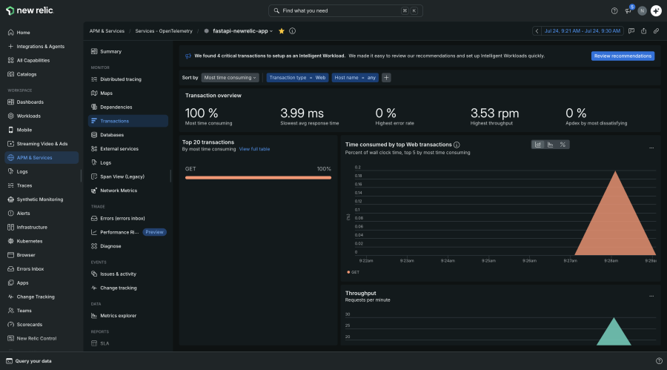
Task: Focus the Find what you need search field
Action: tap(345, 10)
